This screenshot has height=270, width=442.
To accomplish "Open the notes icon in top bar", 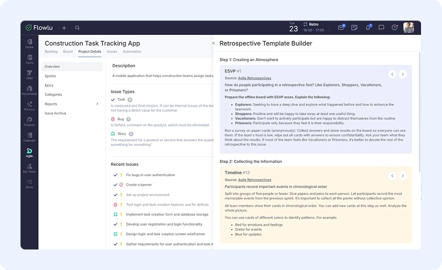I will [x=354, y=27].
